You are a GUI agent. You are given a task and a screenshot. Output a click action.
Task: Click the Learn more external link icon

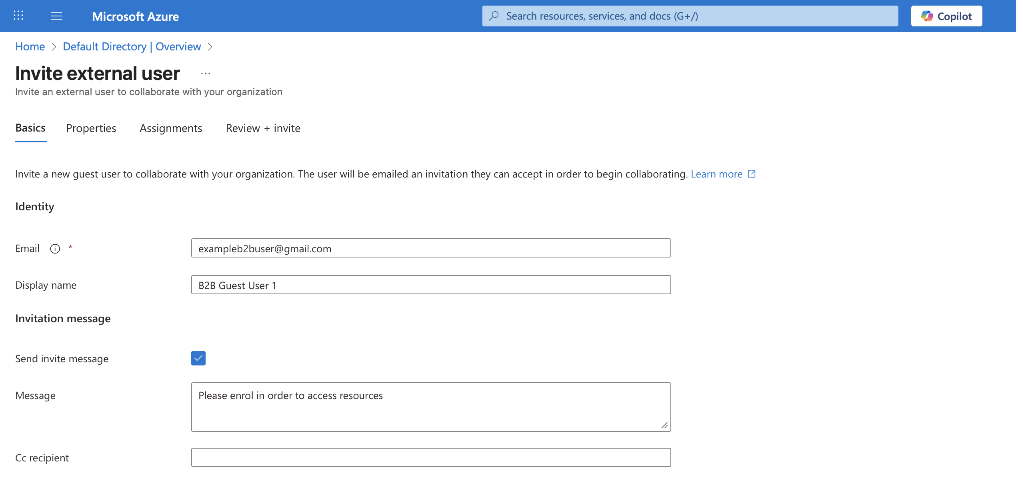[752, 174]
